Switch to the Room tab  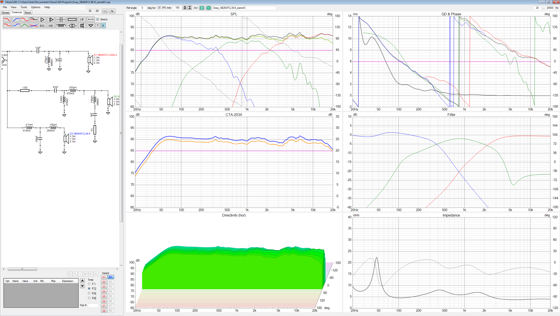28,13
